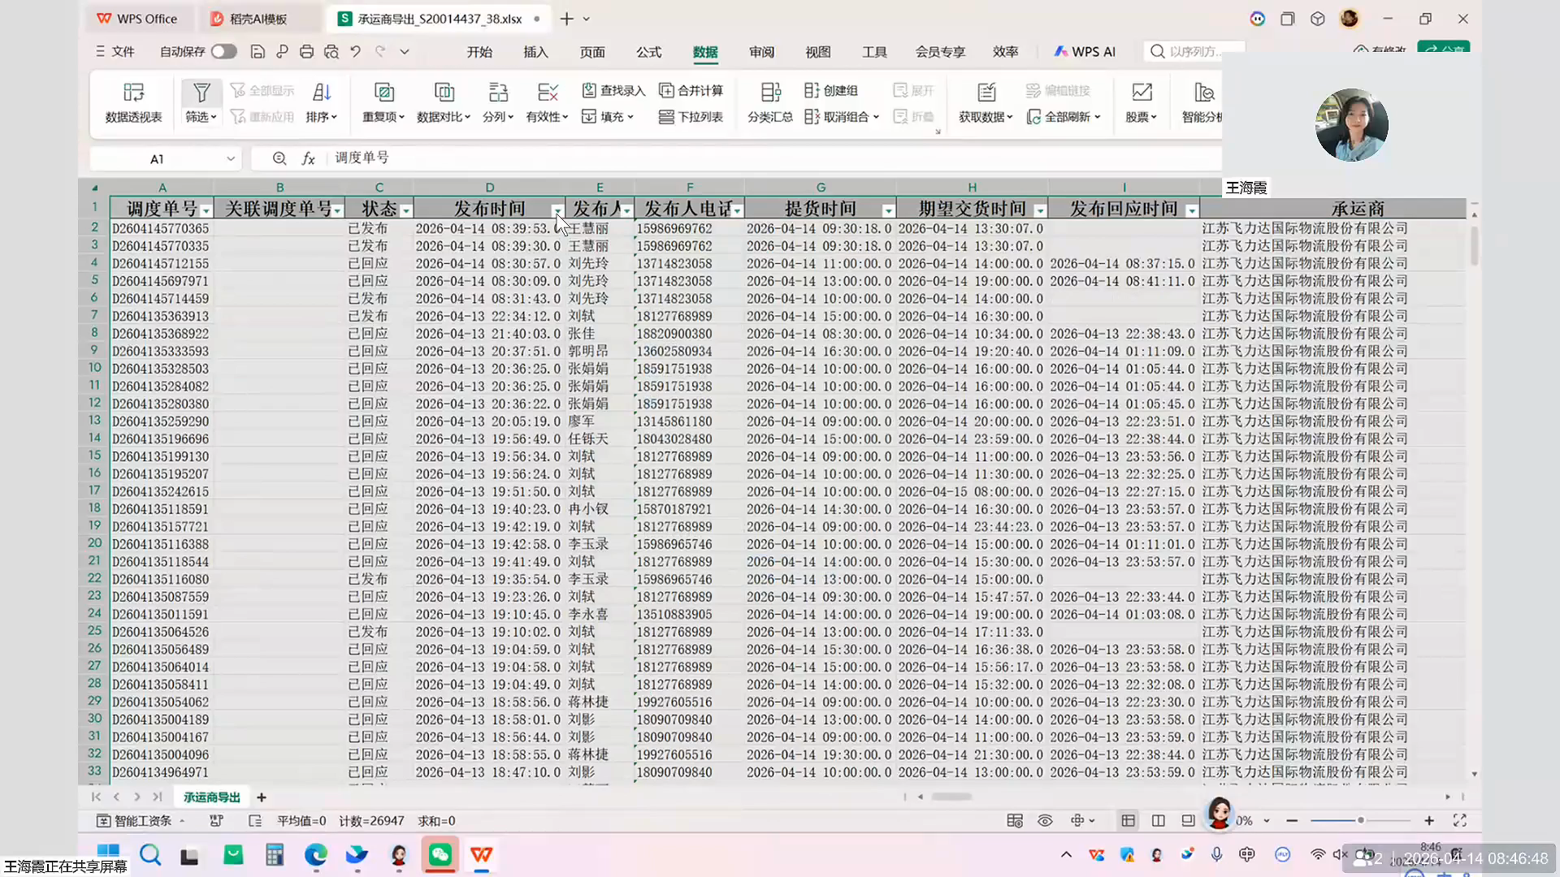Switch to the 审阅 ribbon tab

click(761, 52)
